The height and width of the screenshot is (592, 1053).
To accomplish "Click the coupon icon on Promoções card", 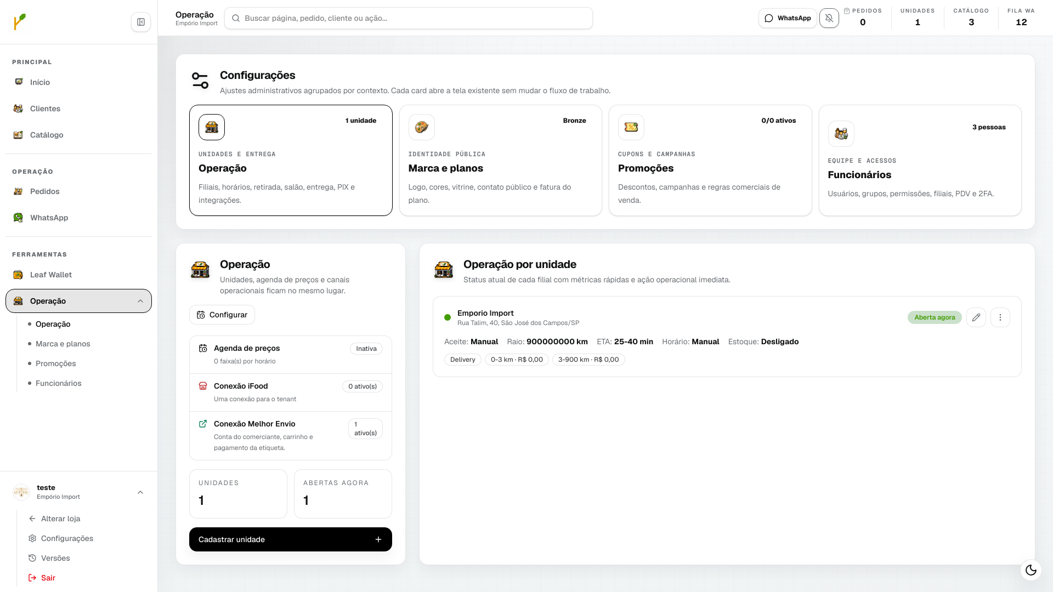I will click(631, 127).
